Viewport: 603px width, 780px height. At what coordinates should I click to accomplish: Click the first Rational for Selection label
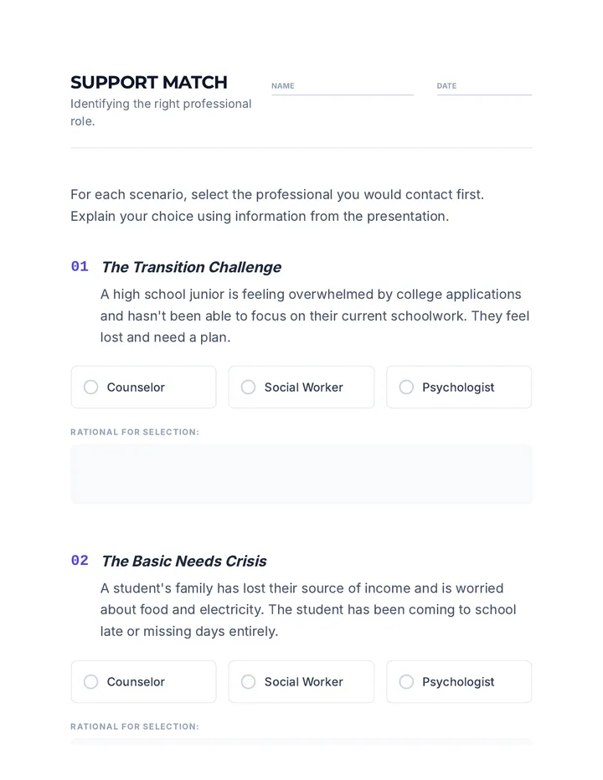(x=135, y=432)
